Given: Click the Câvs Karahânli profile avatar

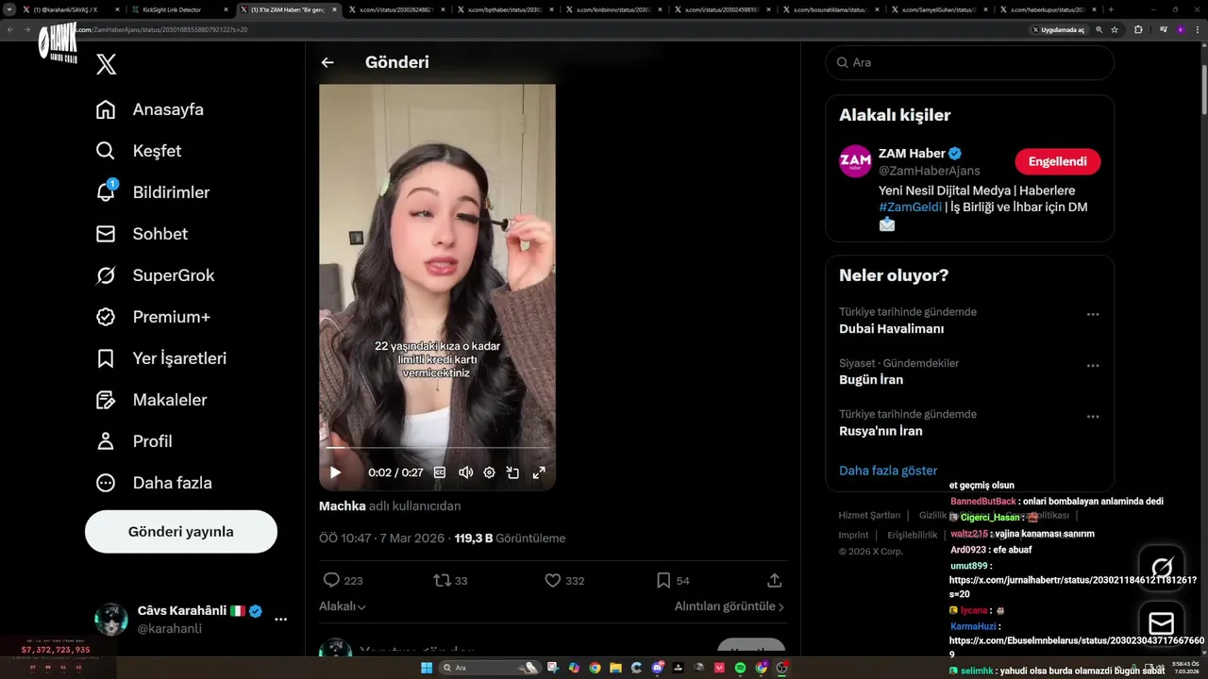Looking at the screenshot, I should click(x=111, y=620).
